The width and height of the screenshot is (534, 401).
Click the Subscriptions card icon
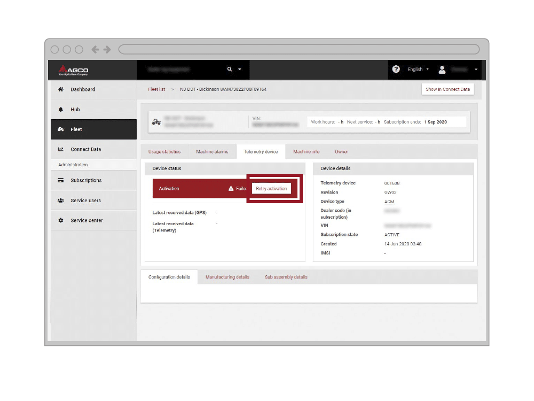click(61, 180)
